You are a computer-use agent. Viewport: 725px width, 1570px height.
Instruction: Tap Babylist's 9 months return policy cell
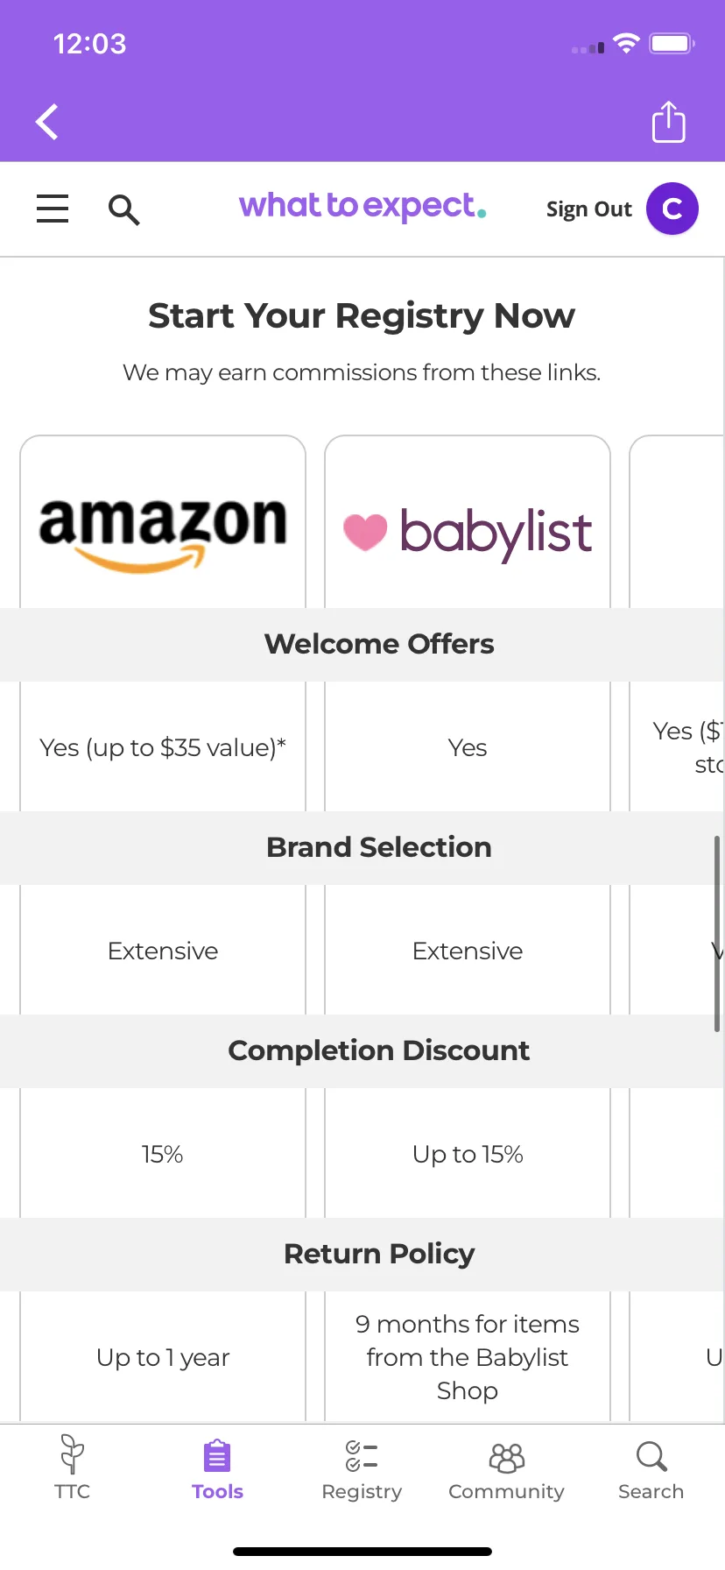tap(468, 1357)
